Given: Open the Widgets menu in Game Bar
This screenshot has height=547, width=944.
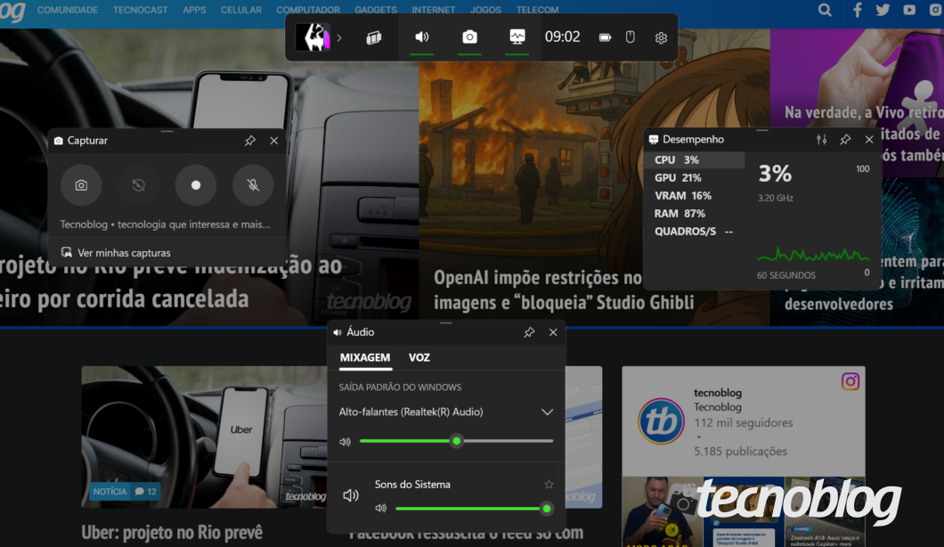Looking at the screenshot, I should (x=374, y=37).
